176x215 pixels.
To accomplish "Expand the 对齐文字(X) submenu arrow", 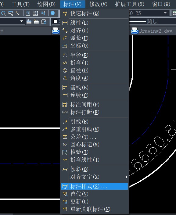I will coord(127,177).
